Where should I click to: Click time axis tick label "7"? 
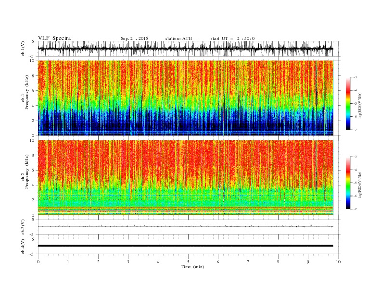(248, 262)
